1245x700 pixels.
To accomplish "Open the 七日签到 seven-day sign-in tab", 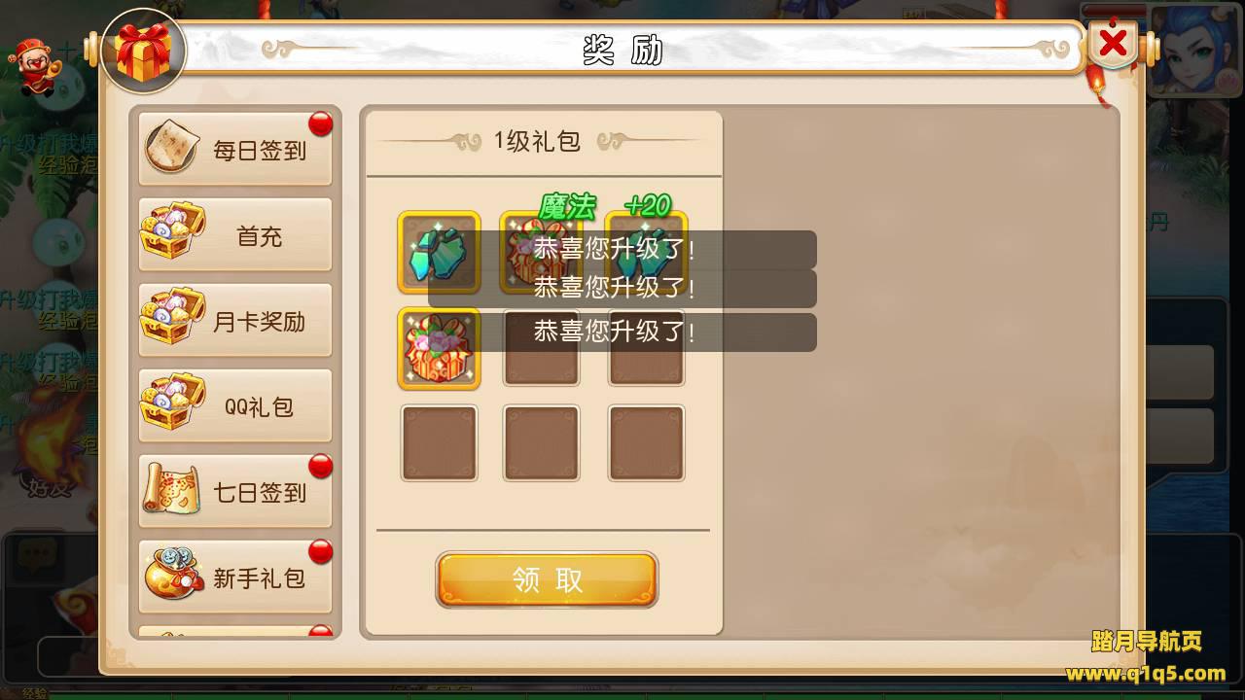I will tap(235, 492).
